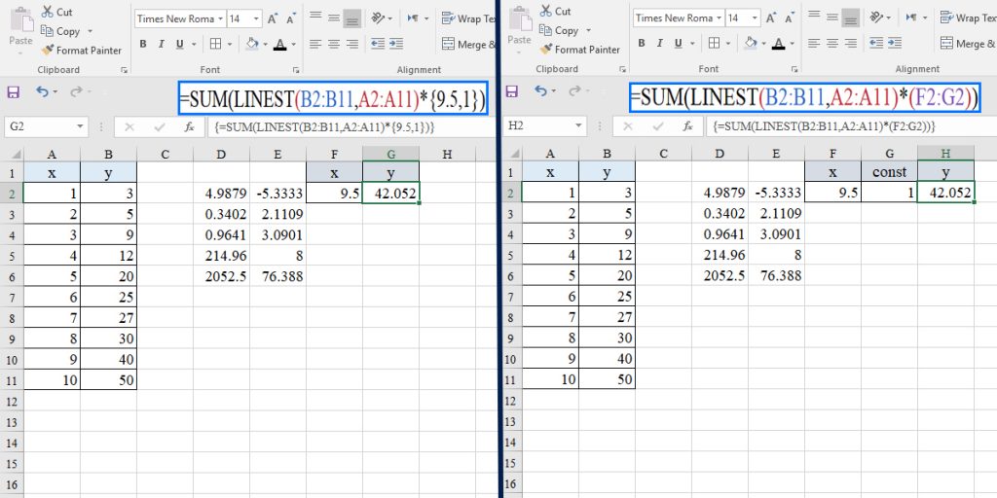Viewport: 997px width, 498px height.
Task: Open the font name dropdown in the right window
Action: tap(720, 18)
